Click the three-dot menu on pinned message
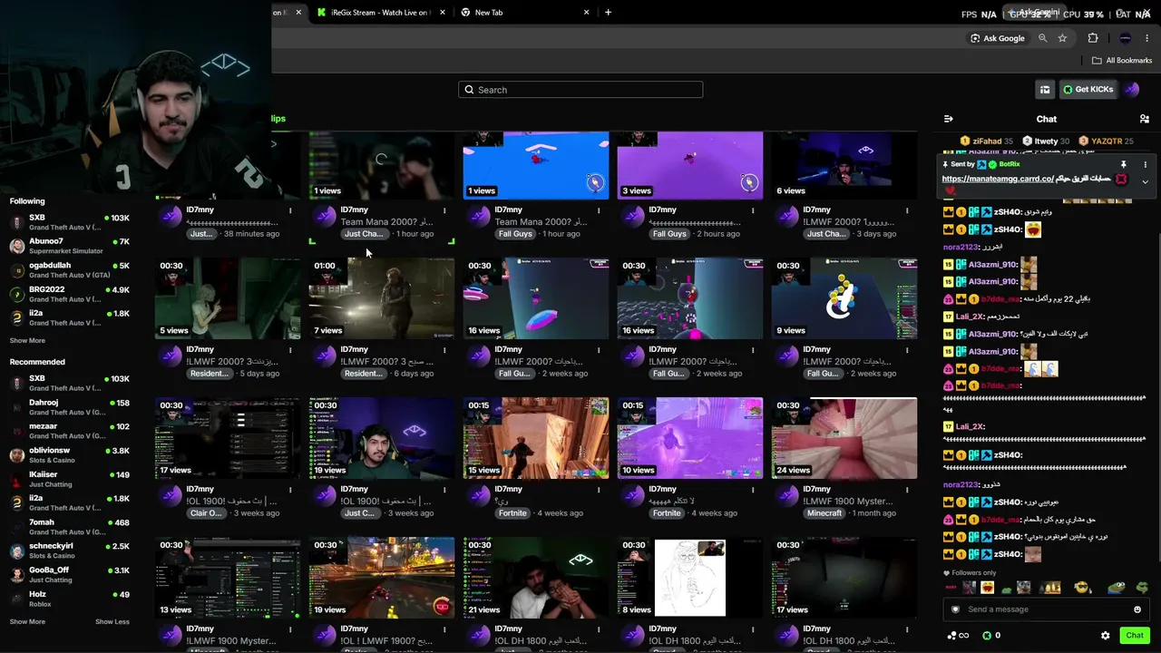Image resolution: width=1161 pixels, height=653 pixels. (1145, 165)
